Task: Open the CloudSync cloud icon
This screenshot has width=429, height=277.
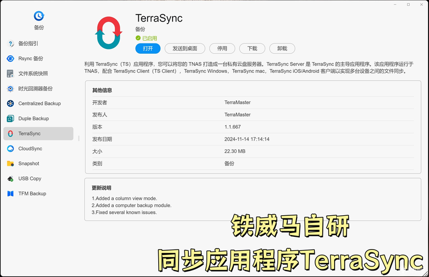Action: [10, 149]
